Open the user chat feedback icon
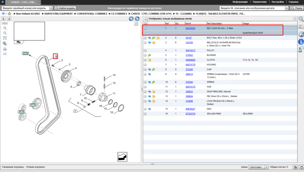Image resolution: width=304 pixels, height=172 pixels. pos(301,49)
